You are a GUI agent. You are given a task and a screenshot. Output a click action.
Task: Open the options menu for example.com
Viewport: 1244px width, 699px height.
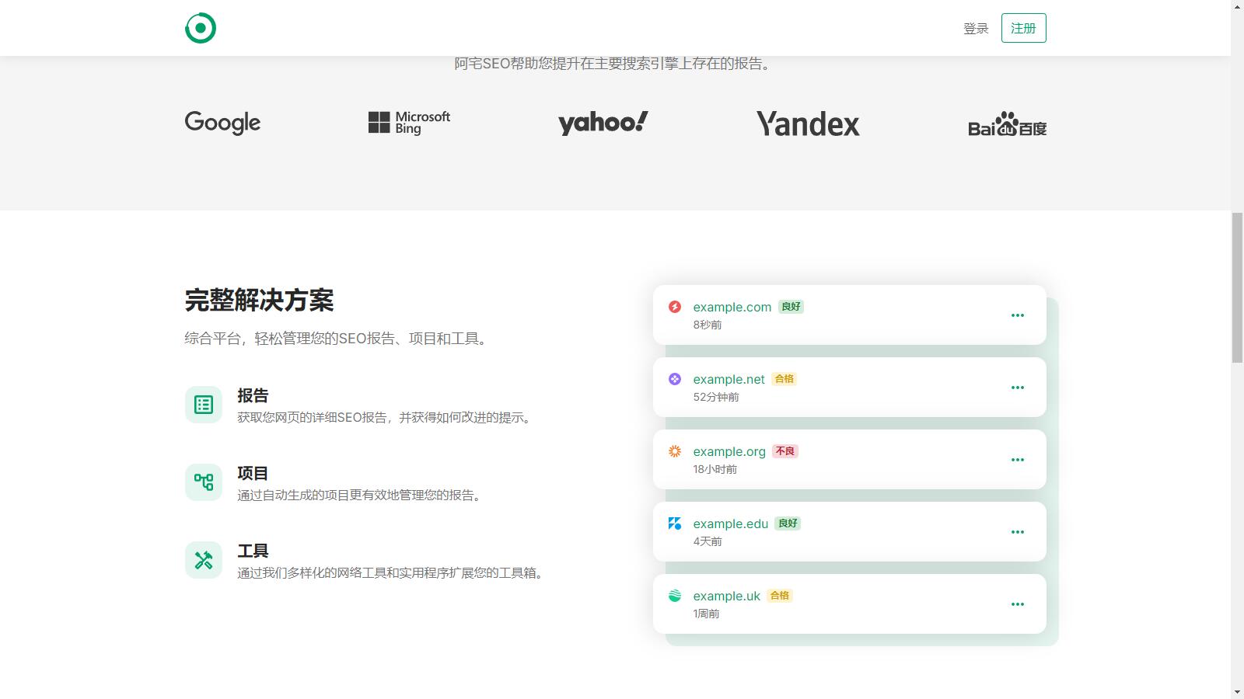tap(1017, 315)
